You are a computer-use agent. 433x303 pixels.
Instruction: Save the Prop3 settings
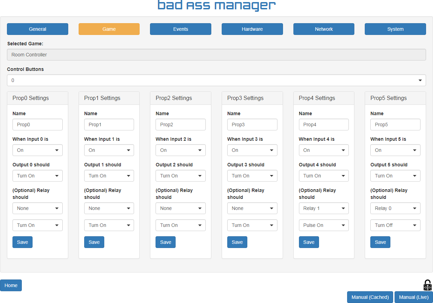pyautogui.click(x=237, y=242)
